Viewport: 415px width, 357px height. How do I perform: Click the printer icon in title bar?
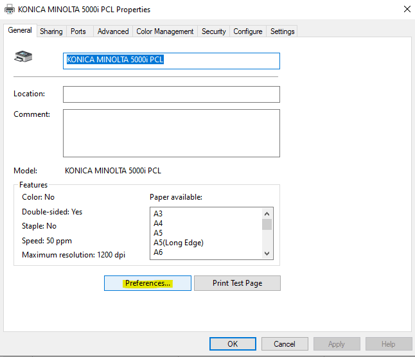pos(10,9)
